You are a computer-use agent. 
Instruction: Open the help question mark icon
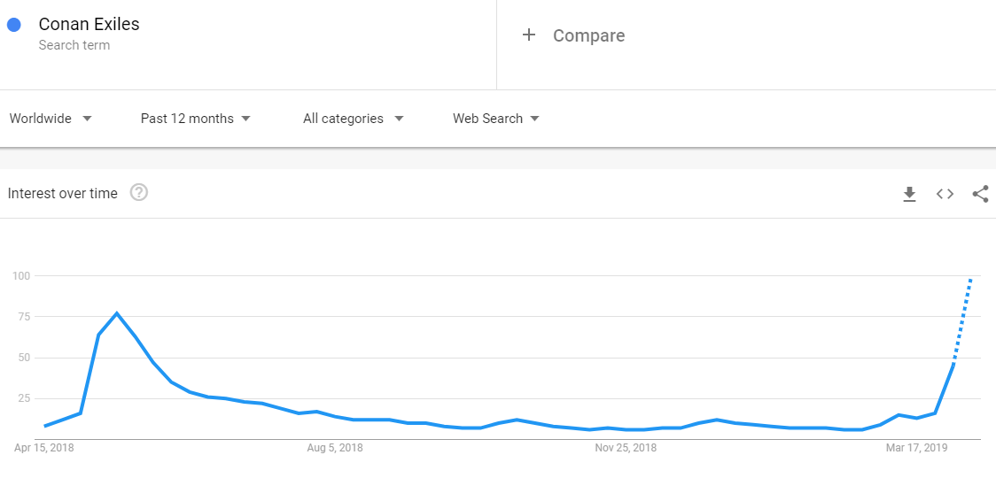139,192
